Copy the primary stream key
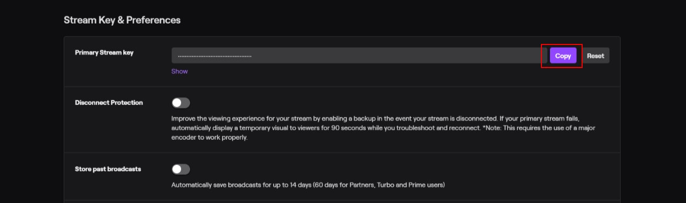Viewport: 686px width, 203px height. (563, 56)
